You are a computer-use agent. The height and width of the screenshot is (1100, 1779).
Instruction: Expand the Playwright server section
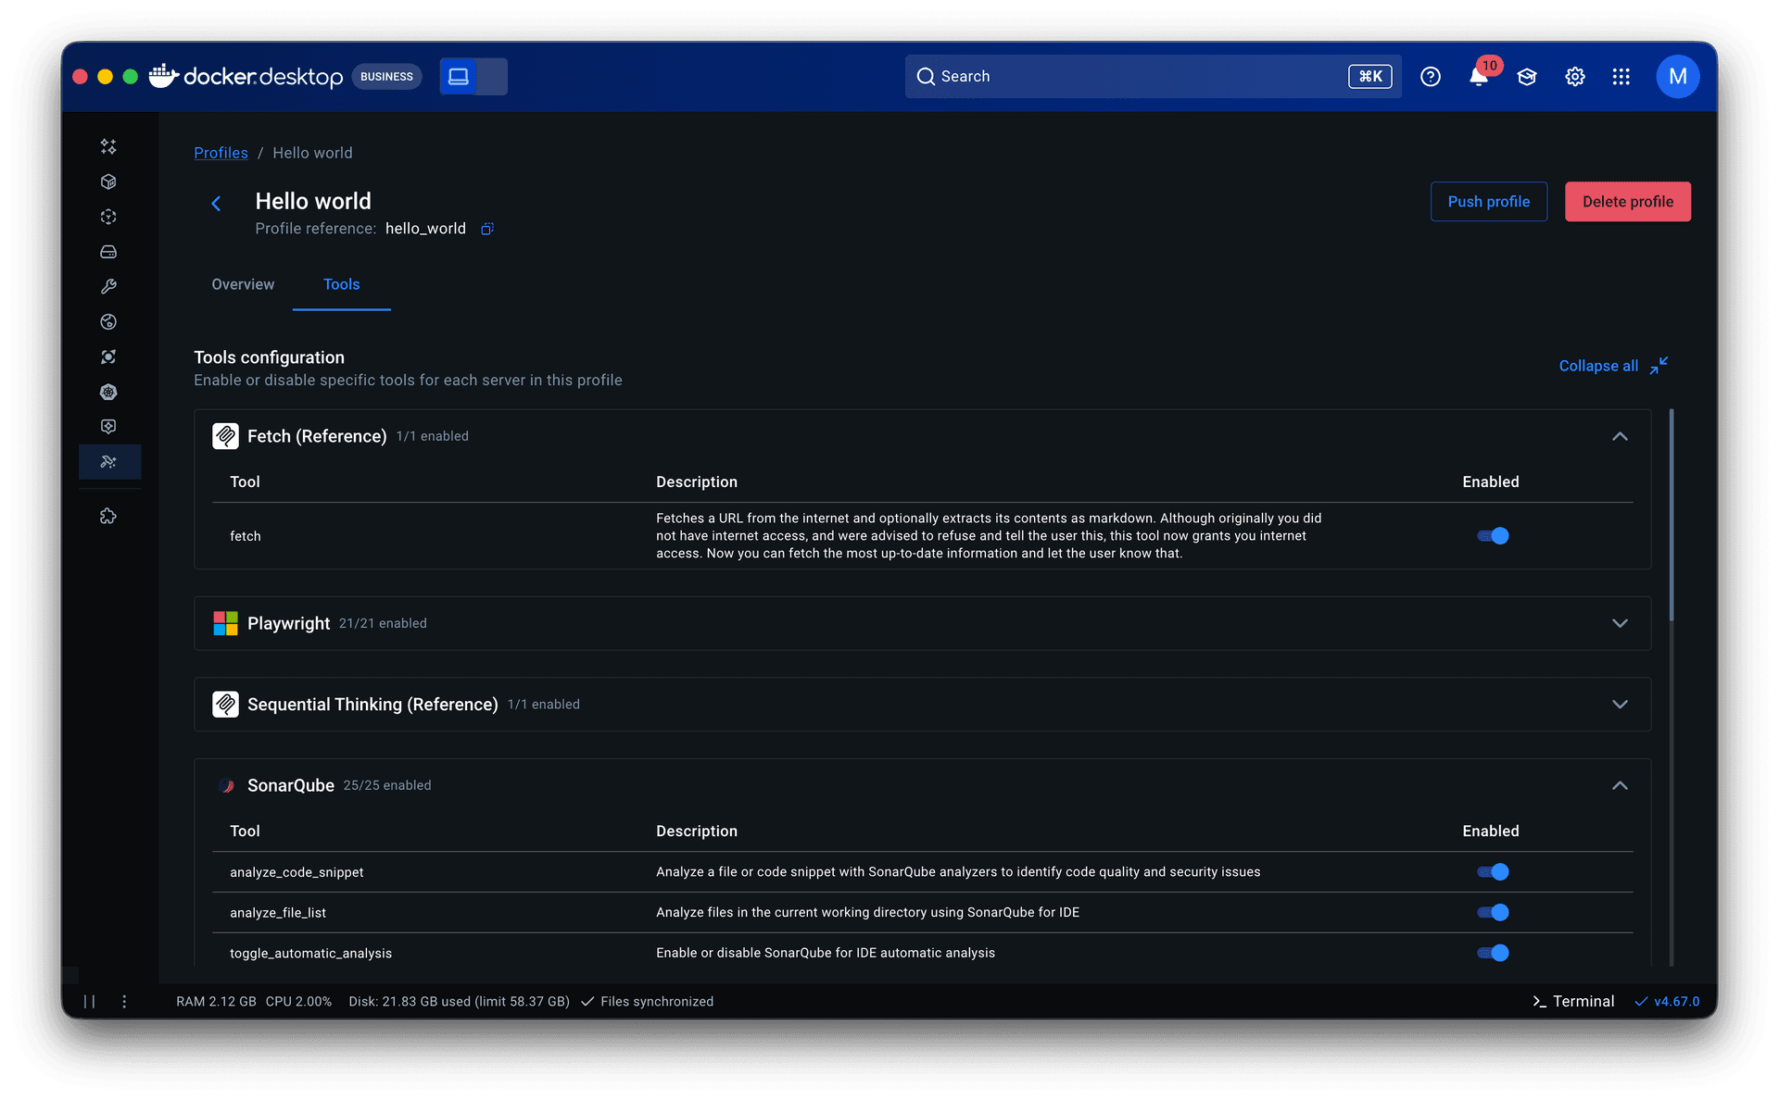pyautogui.click(x=1619, y=623)
